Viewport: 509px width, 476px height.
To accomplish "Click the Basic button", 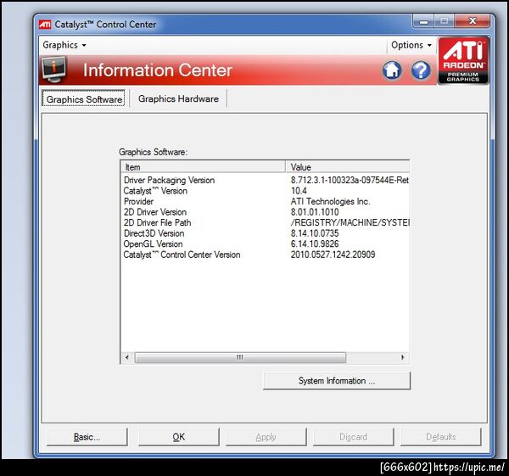I will point(87,437).
